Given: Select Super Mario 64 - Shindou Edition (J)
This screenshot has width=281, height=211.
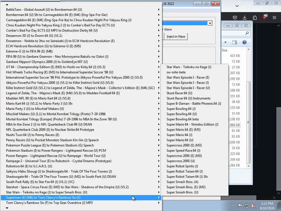Looking at the screenshot, I should [x=195, y=124].
